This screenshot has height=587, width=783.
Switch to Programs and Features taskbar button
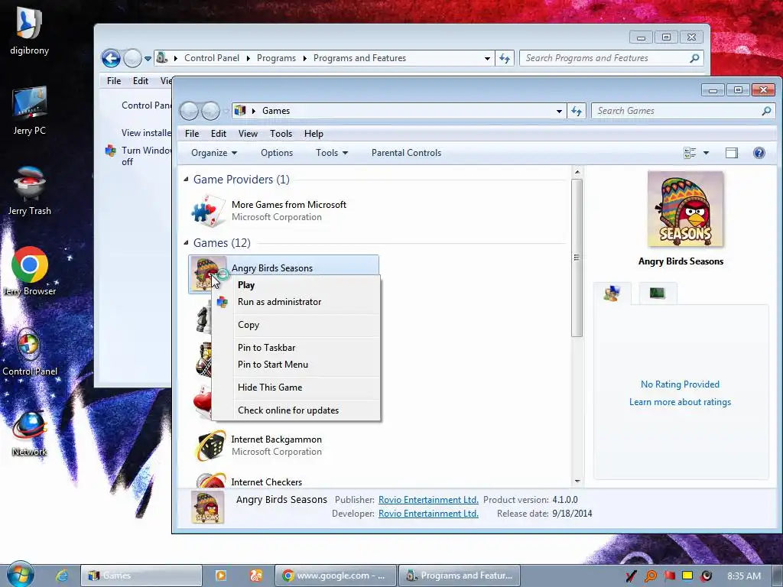[460, 576]
